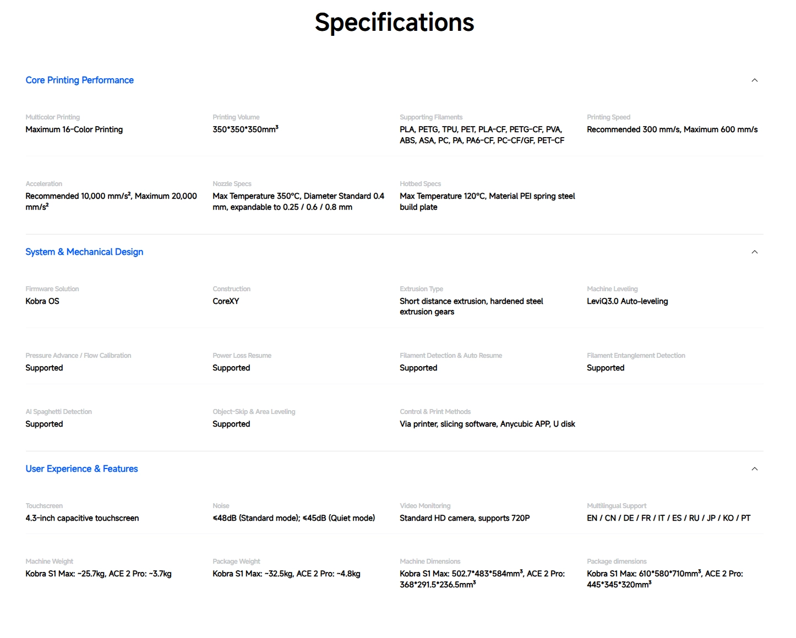Click the Specifications page title
Image resolution: width=796 pixels, height=638 pixels.
394,23
